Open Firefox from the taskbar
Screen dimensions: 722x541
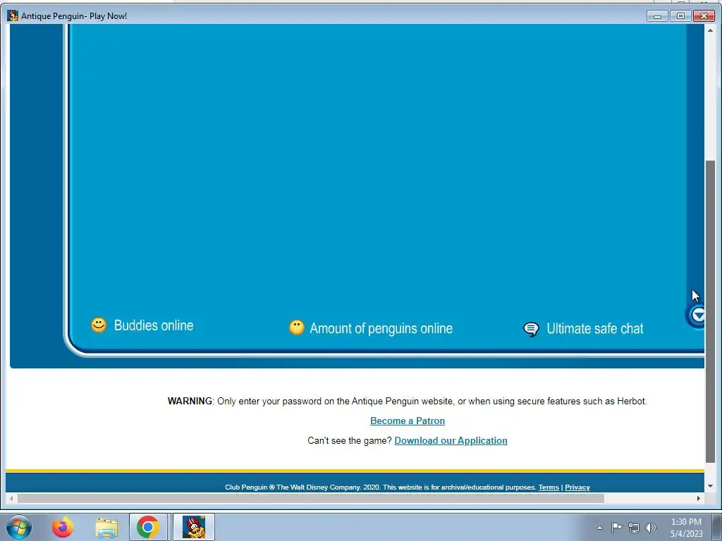tap(62, 527)
